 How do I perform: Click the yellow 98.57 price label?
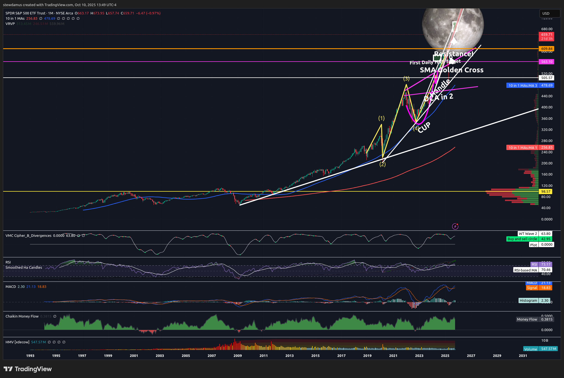pos(545,192)
